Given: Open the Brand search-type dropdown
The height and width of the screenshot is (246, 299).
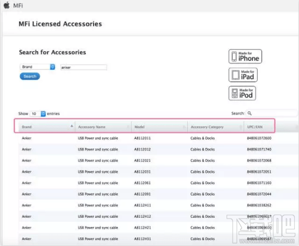Looking at the screenshot, I should tap(38, 67).
